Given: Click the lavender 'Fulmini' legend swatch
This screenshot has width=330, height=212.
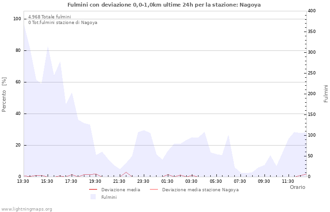Looking at the screenshot, I should (x=93, y=197).
